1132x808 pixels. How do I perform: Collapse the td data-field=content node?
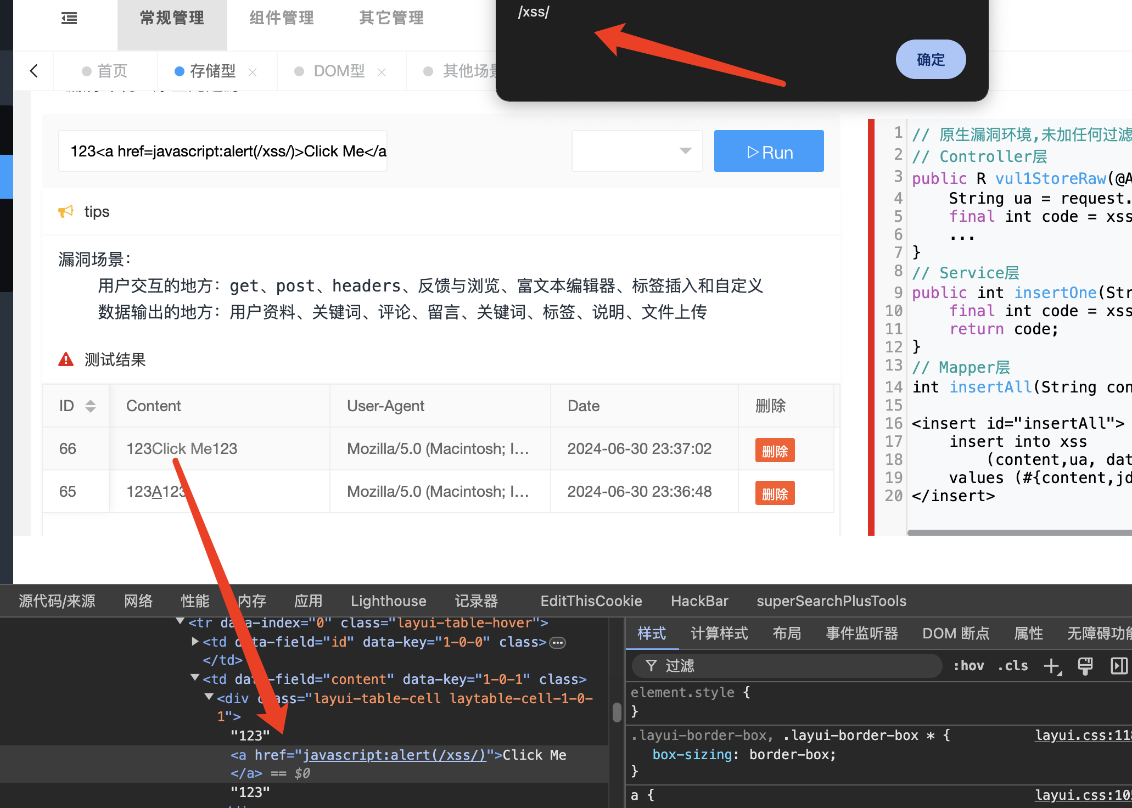coord(195,678)
